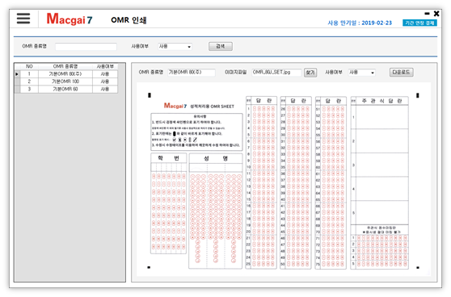Select the 기본OMR 100 row
451x297 pixels.
pyautogui.click(x=65, y=82)
